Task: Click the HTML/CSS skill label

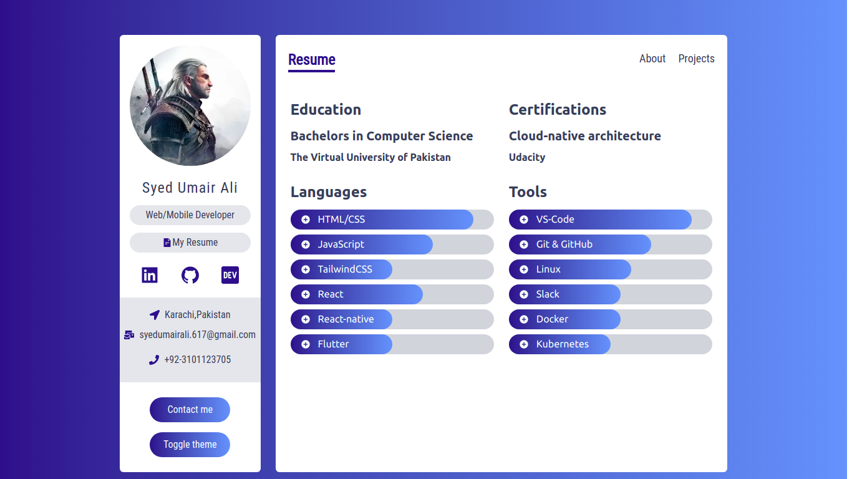Action: (x=341, y=220)
